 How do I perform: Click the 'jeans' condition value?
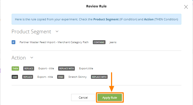pyautogui.click(x=113, y=42)
